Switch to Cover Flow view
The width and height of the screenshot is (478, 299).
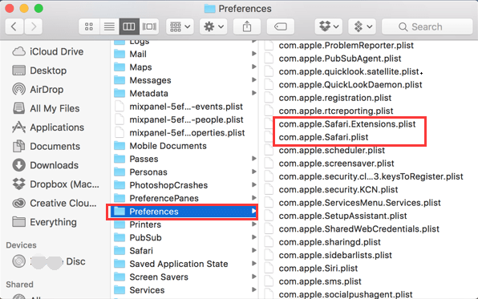149,26
